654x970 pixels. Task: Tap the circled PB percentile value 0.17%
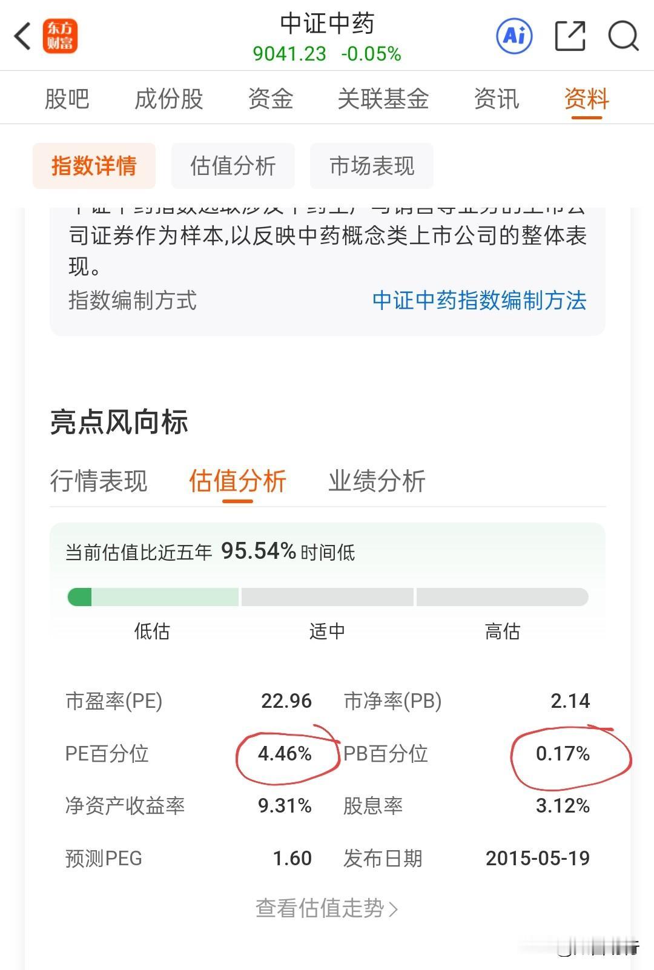565,754
